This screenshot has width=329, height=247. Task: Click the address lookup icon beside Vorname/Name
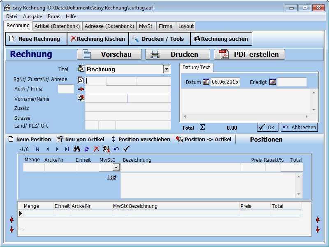tap(81, 98)
